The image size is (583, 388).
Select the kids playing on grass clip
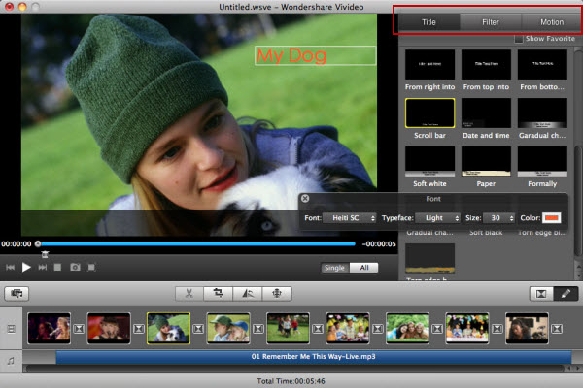coord(289,329)
